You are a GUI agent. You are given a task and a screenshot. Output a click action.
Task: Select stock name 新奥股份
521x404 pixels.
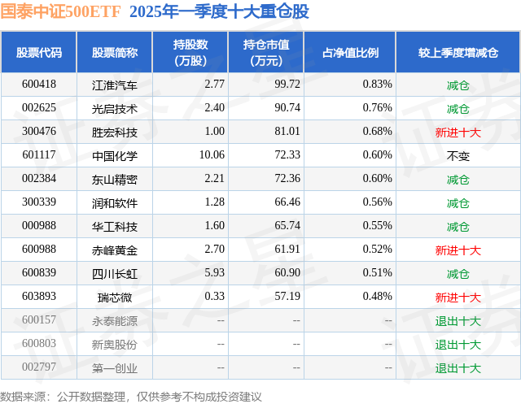click(x=115, y=345)
